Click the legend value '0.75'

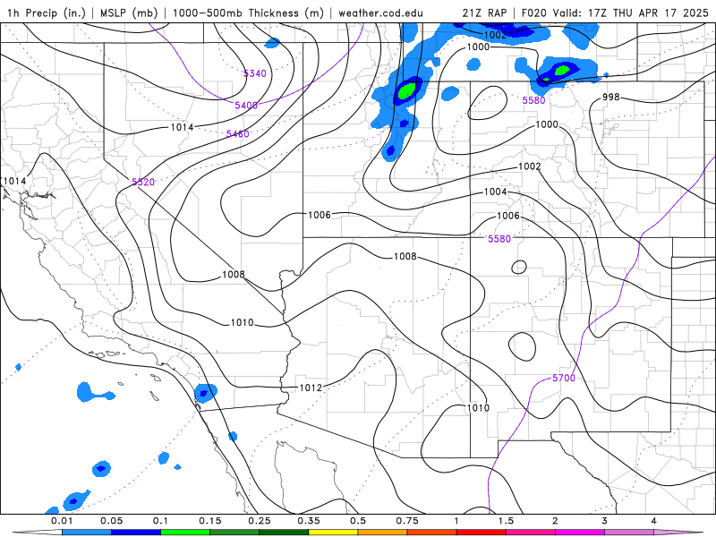(407, 521)
